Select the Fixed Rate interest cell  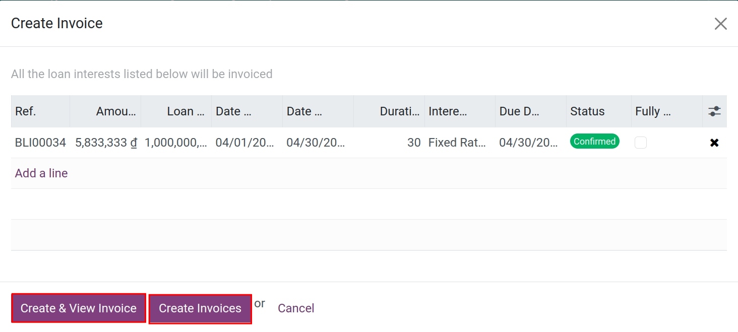point(460,143)
